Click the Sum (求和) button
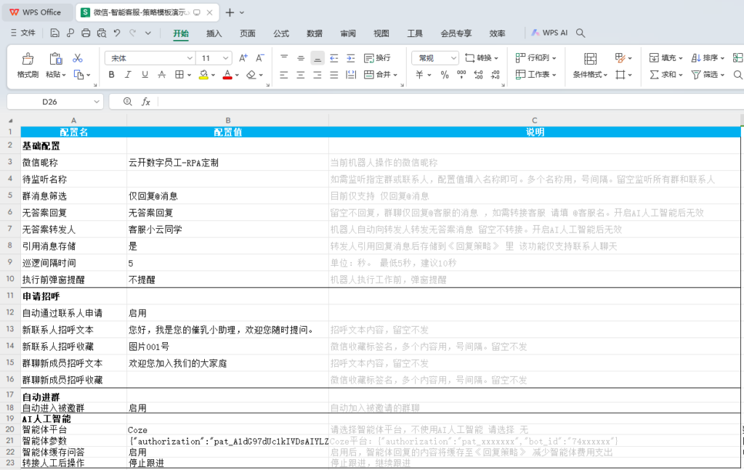 tap(666, 75)
